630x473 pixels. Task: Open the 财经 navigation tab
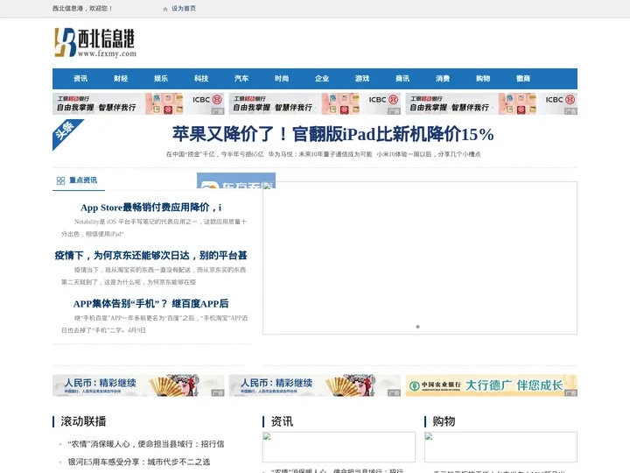pyautogui.click(x=121, y=79)
